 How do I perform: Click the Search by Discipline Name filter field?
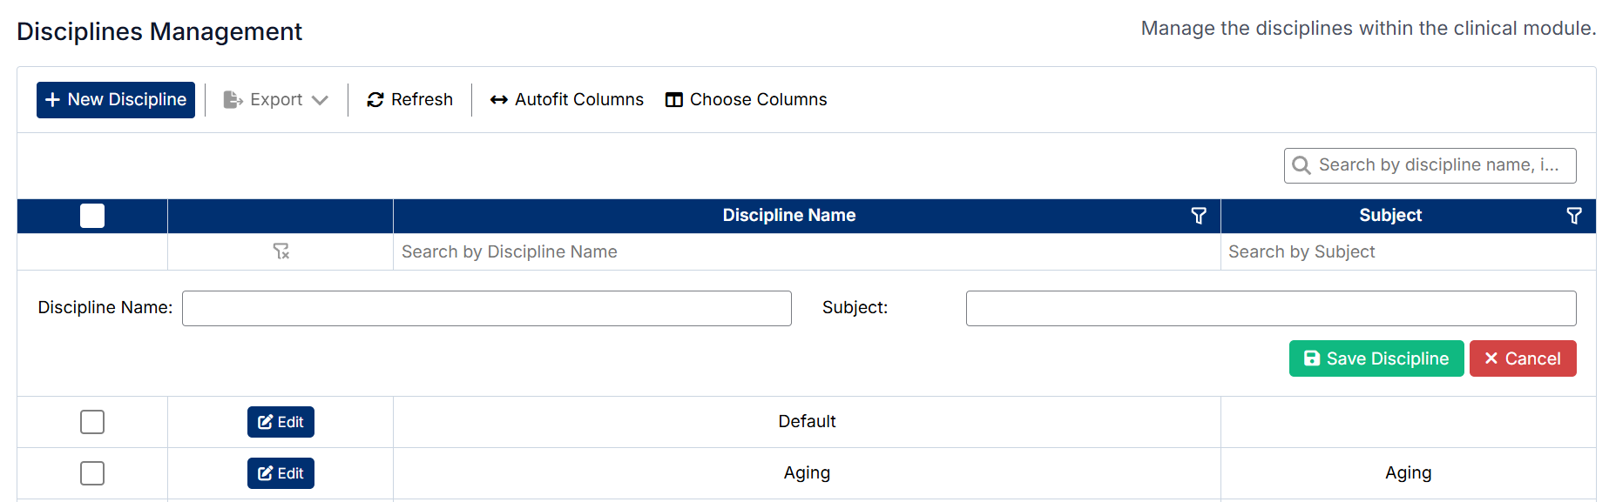[806, 252]
